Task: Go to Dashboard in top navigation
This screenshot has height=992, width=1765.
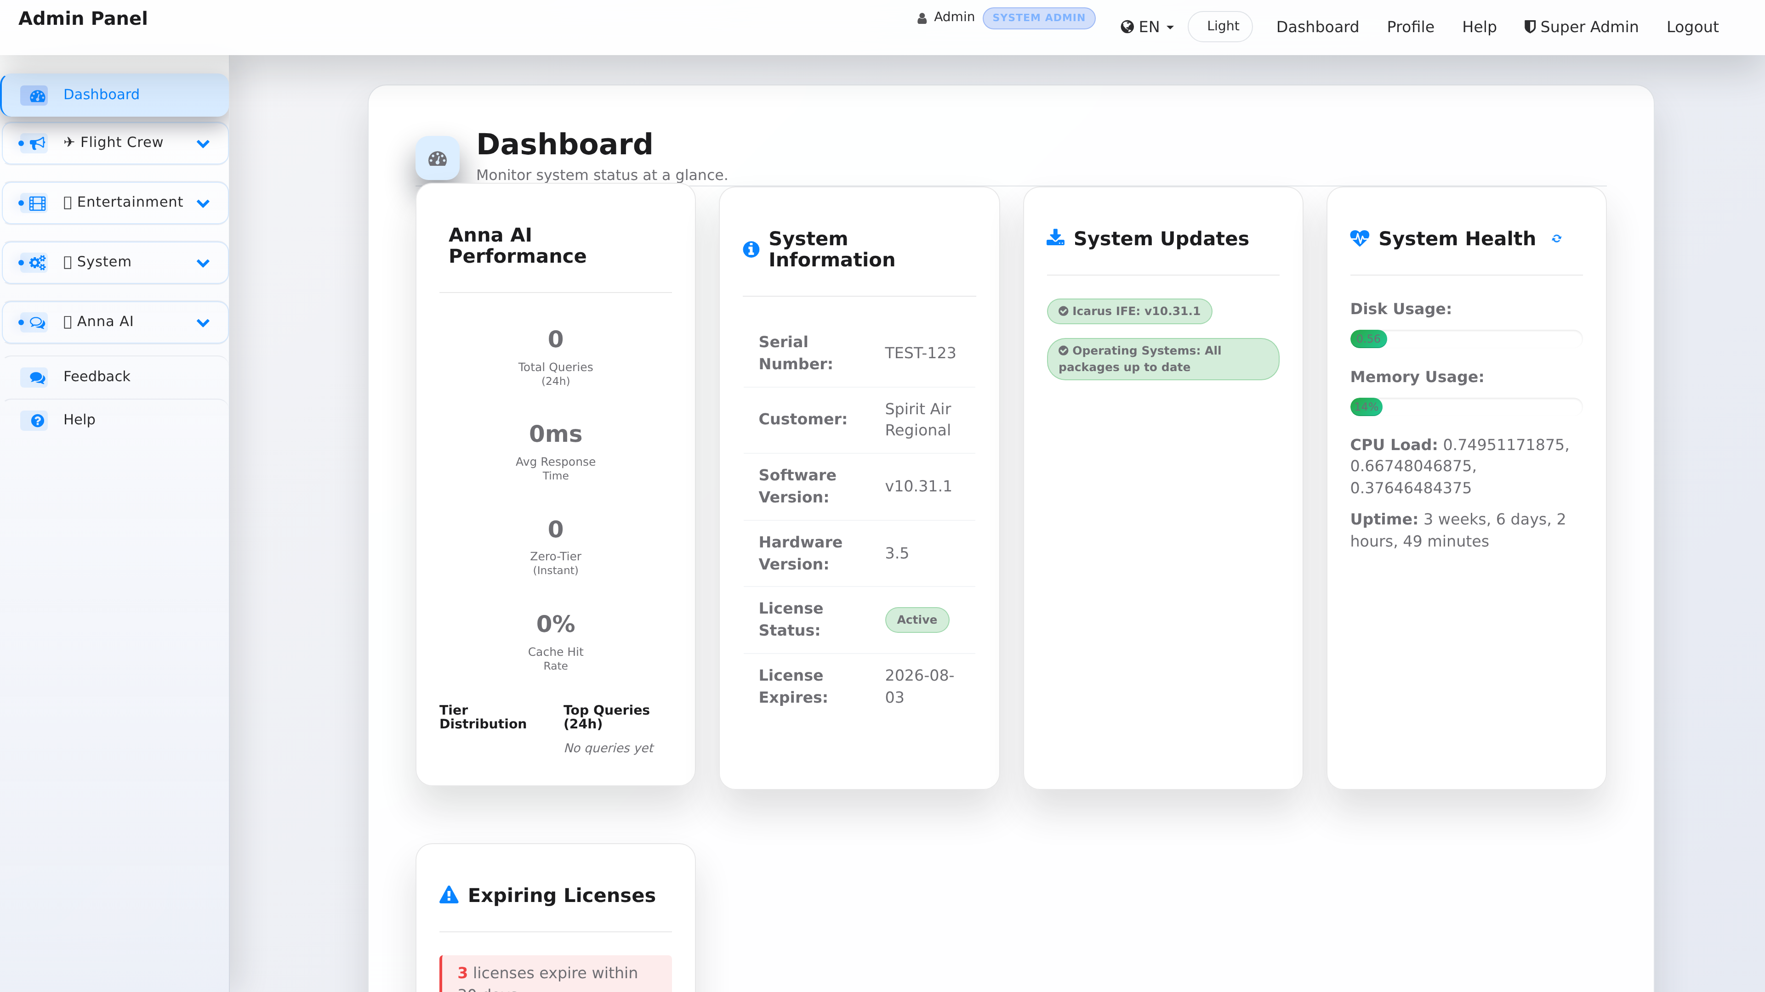Action: (1317, 28)
